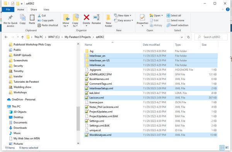Select the 42MRKzzKEK2.SFM file
The width and height of the screenshot is (232, 152).
[151, 74]
